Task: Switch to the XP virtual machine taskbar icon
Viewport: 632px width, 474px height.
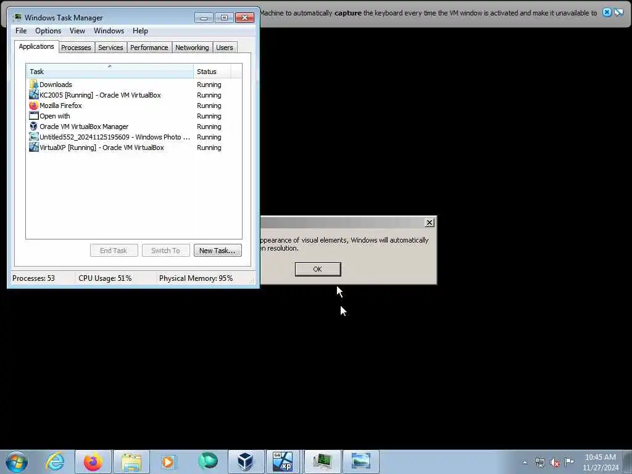Action: (283, 462)
